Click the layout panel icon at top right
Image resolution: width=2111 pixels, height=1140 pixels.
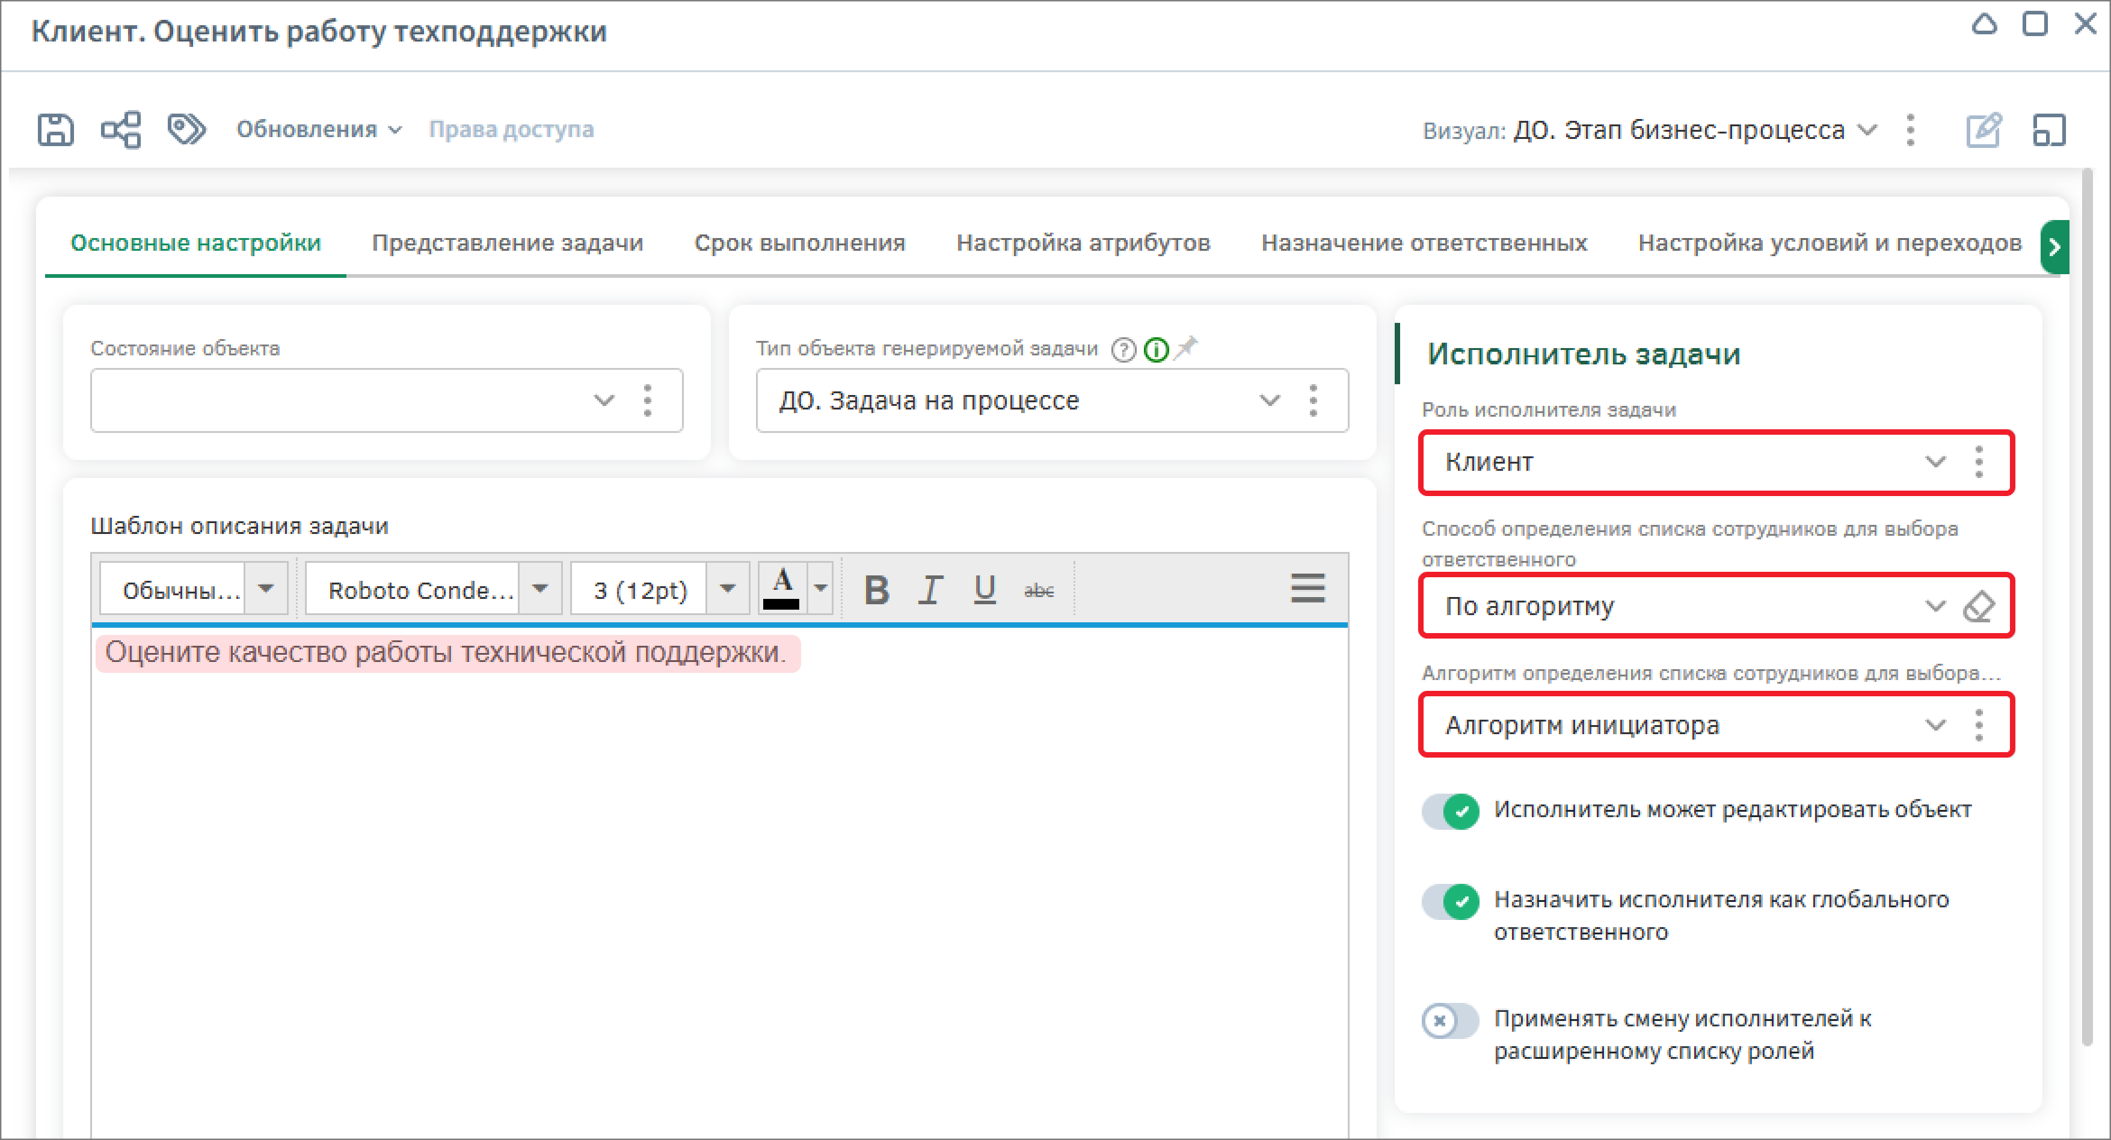pyautogui.click(x=2049, y=130)
